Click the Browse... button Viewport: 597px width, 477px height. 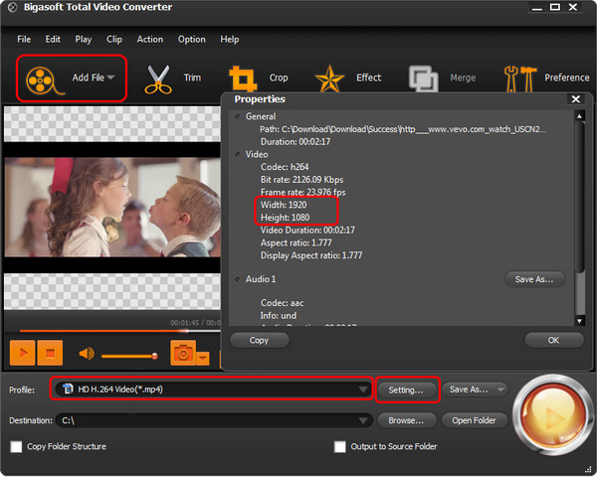tap(406, 420)
